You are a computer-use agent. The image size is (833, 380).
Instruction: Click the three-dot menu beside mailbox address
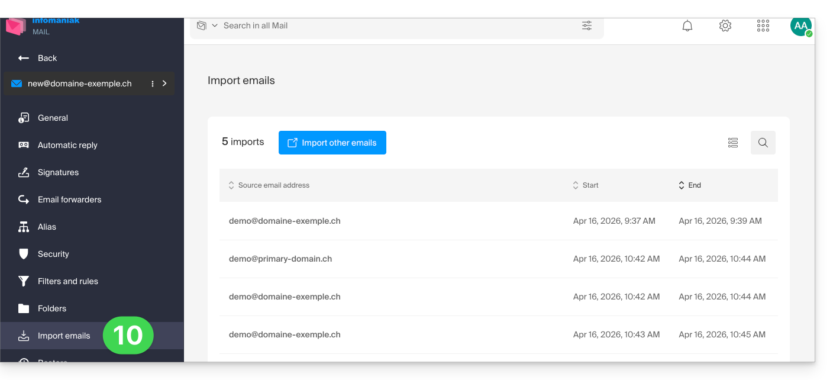pyautogui.click(x=153, y=84)
